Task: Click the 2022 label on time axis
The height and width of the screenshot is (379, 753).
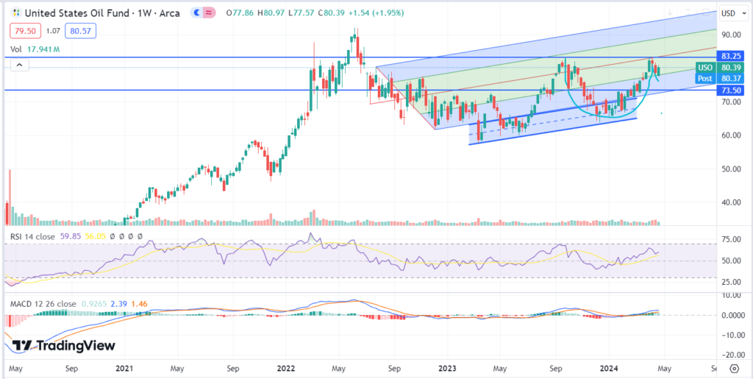Action: click(x=287, y=368)
